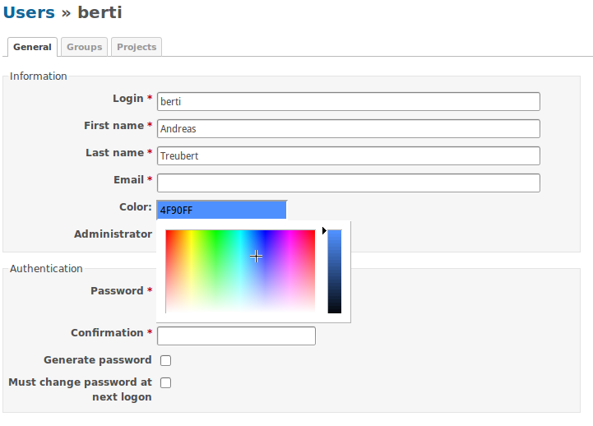Open the Users breadcrumb link
The height and width of the screenshot is (426, 593).
click(29, 12)
